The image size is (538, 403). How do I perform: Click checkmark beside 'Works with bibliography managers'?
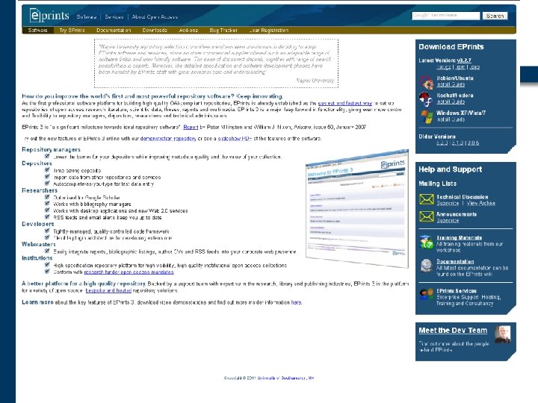[47, 204]
